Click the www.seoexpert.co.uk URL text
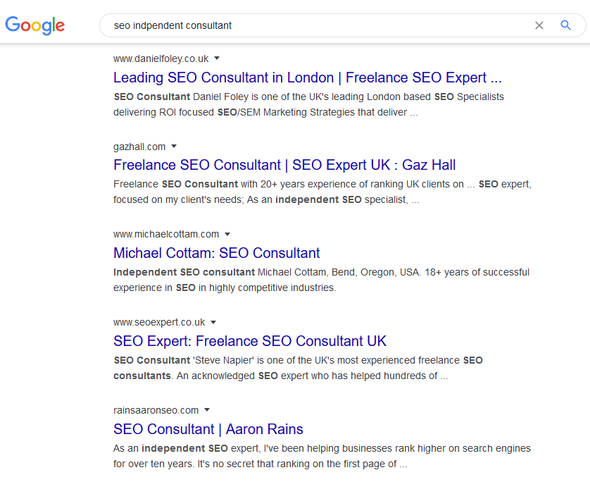Image resolution: width=590 pixels, height=482 pixels. click(159, 322)
